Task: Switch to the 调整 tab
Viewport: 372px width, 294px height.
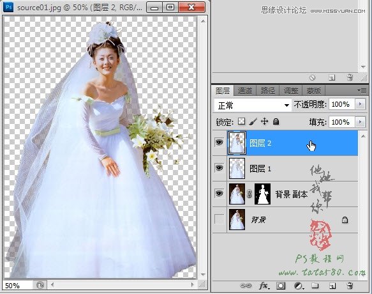Action: tap(291, 91)
